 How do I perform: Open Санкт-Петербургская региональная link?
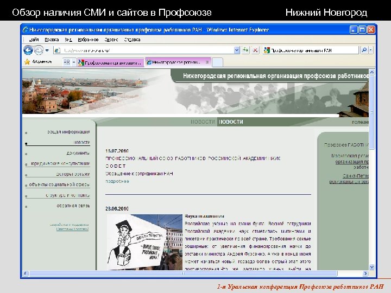[x=349, y=179]
